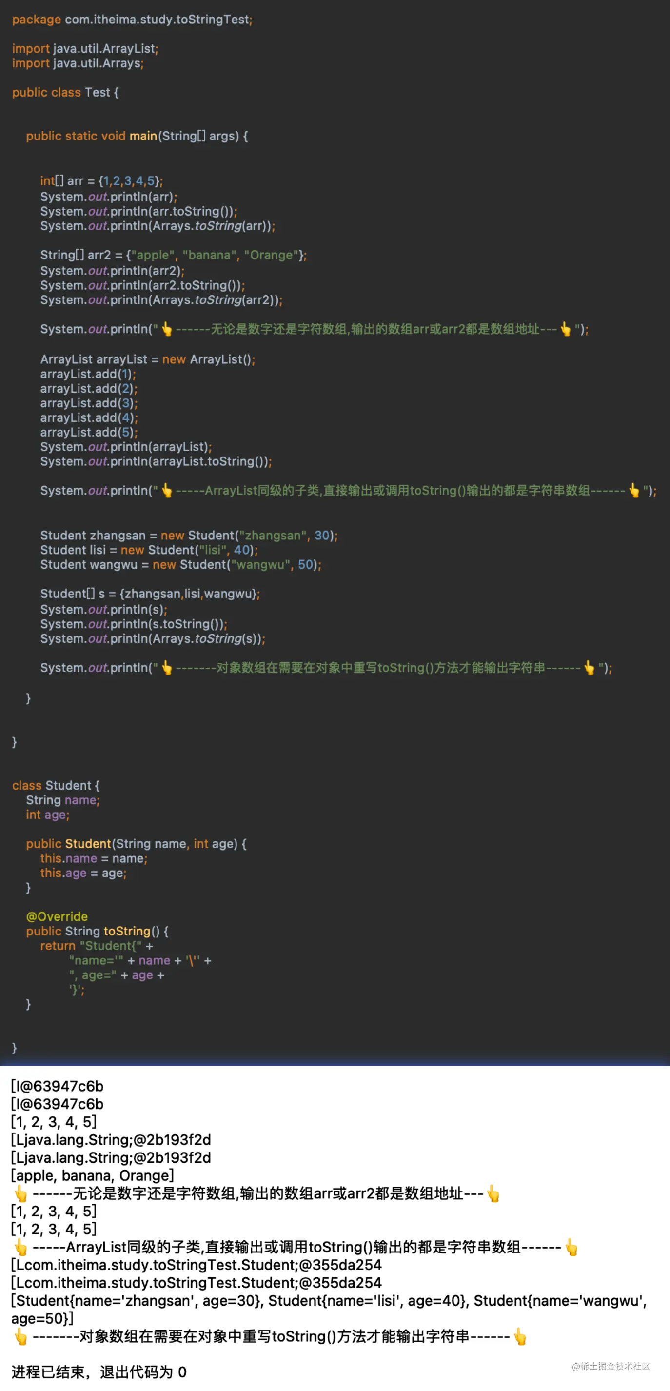Click the 稀土掘金技术社区 watermark
This screenshot has height=1391, width=670.
611,1366
